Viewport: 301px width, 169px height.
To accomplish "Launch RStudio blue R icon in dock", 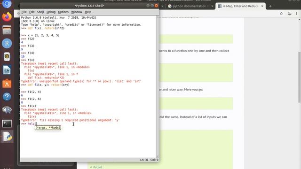I will coord(7,43).
